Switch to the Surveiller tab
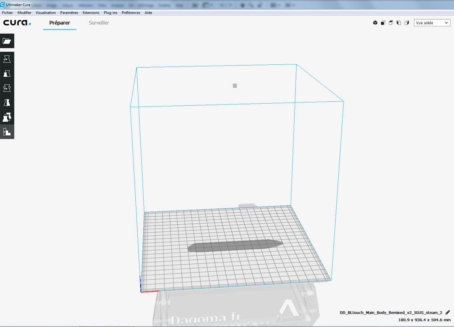 tap(99, 23)
